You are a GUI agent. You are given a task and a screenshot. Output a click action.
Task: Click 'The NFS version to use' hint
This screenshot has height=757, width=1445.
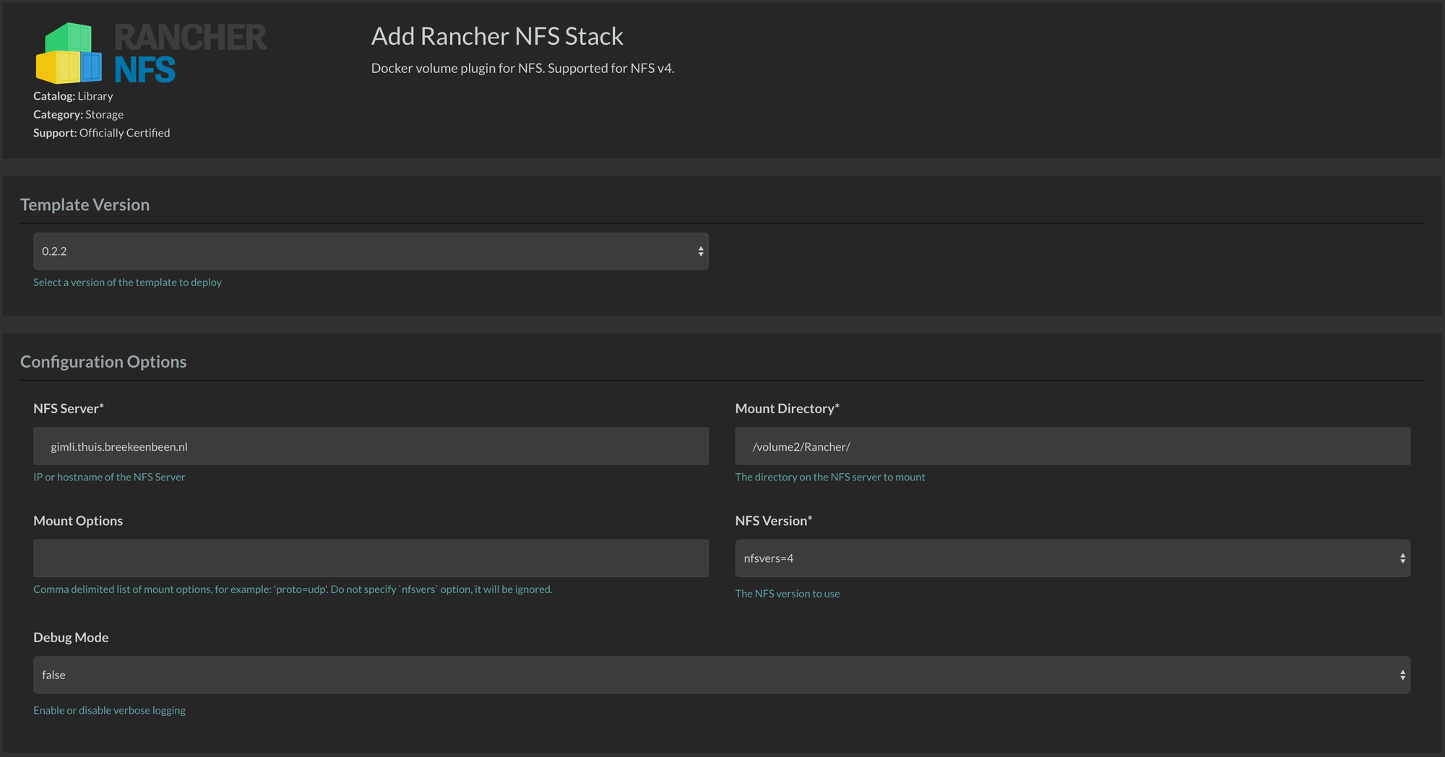[x=788, y=594]
